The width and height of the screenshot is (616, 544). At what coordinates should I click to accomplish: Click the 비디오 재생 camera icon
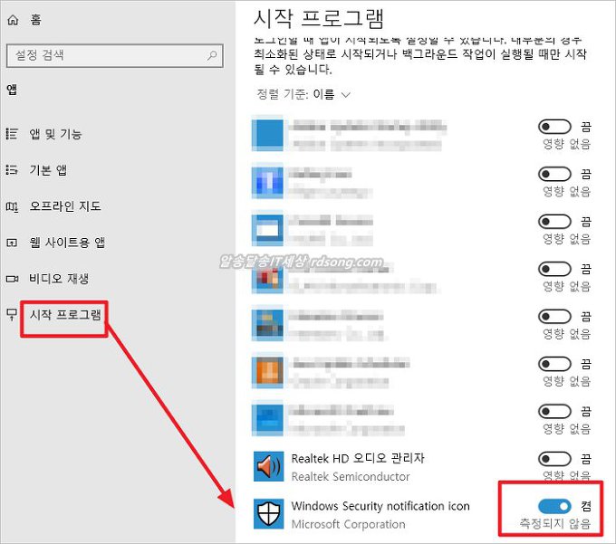[12, 279]
